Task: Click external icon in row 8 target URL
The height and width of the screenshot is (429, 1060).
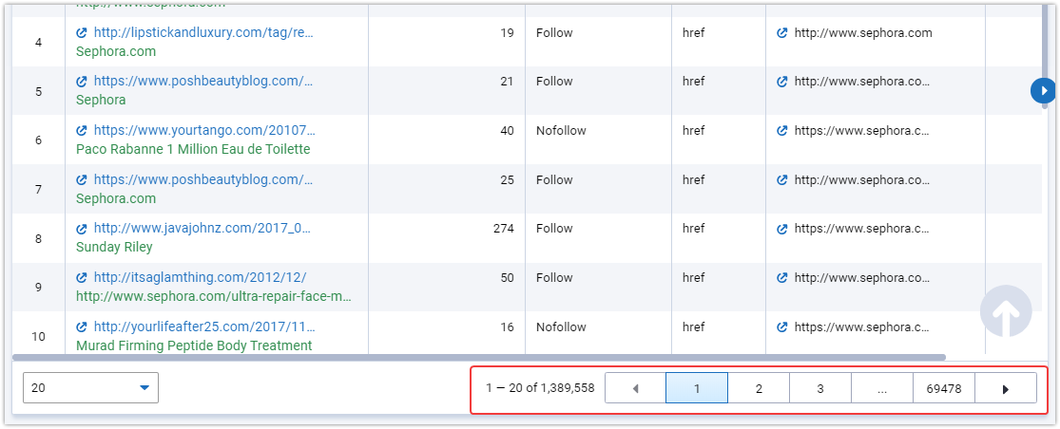Action: [782, 229]
